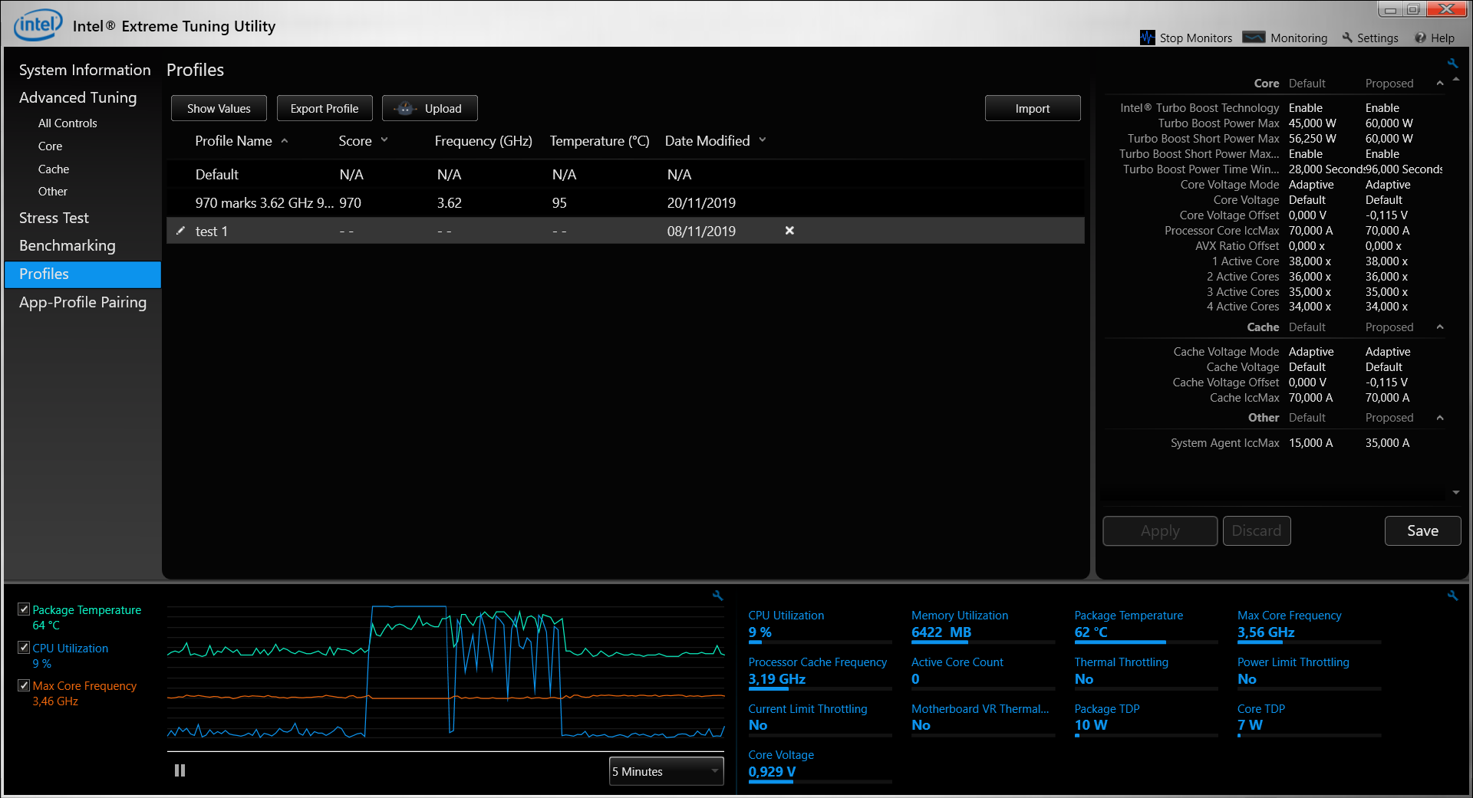Toggle CPU Utilization graph checkbox

pyautogui.click(x=24, y=648)
